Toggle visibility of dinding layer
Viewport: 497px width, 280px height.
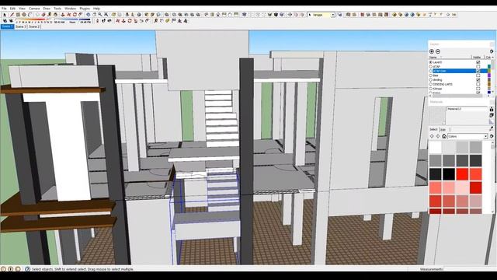(x=478, y=79)
